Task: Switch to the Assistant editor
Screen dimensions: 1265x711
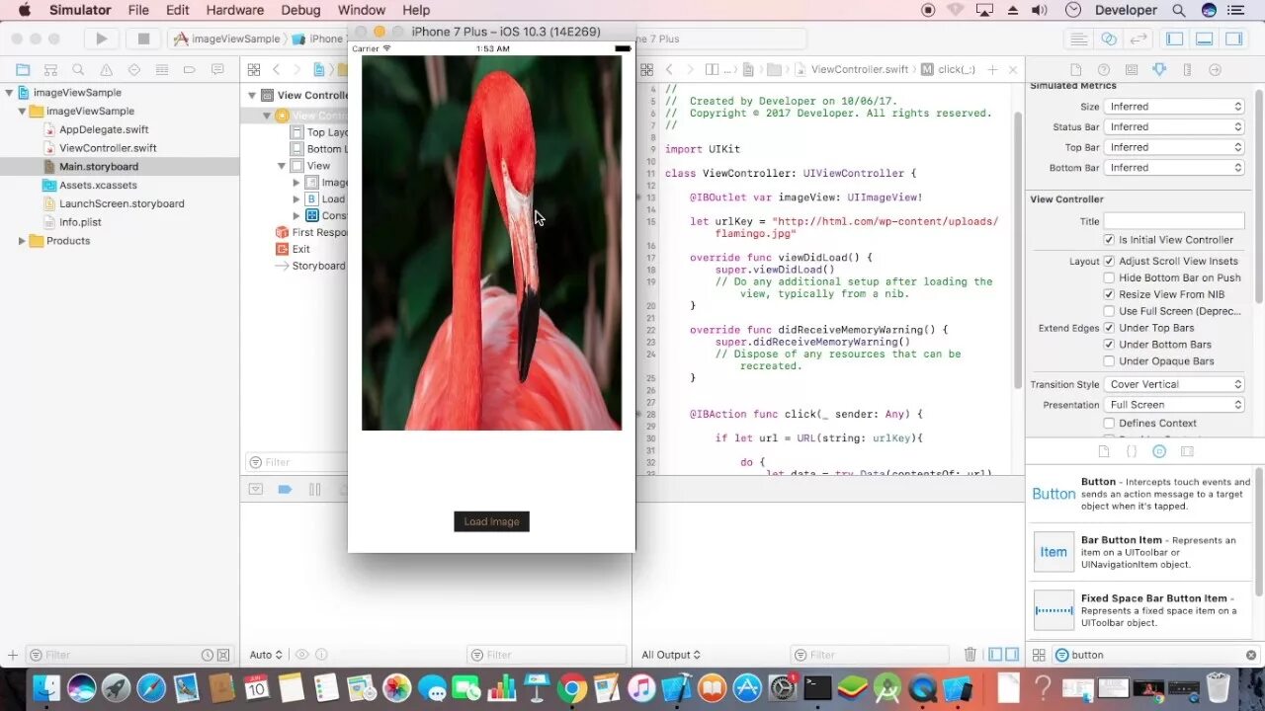Action: 1109,39
